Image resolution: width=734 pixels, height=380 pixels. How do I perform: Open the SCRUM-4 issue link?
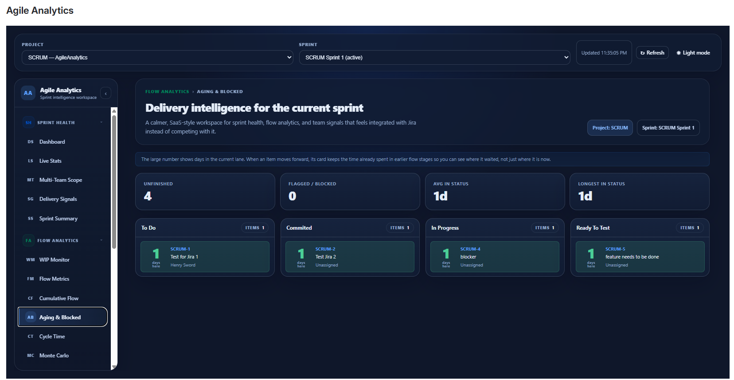tap(470, 249)
